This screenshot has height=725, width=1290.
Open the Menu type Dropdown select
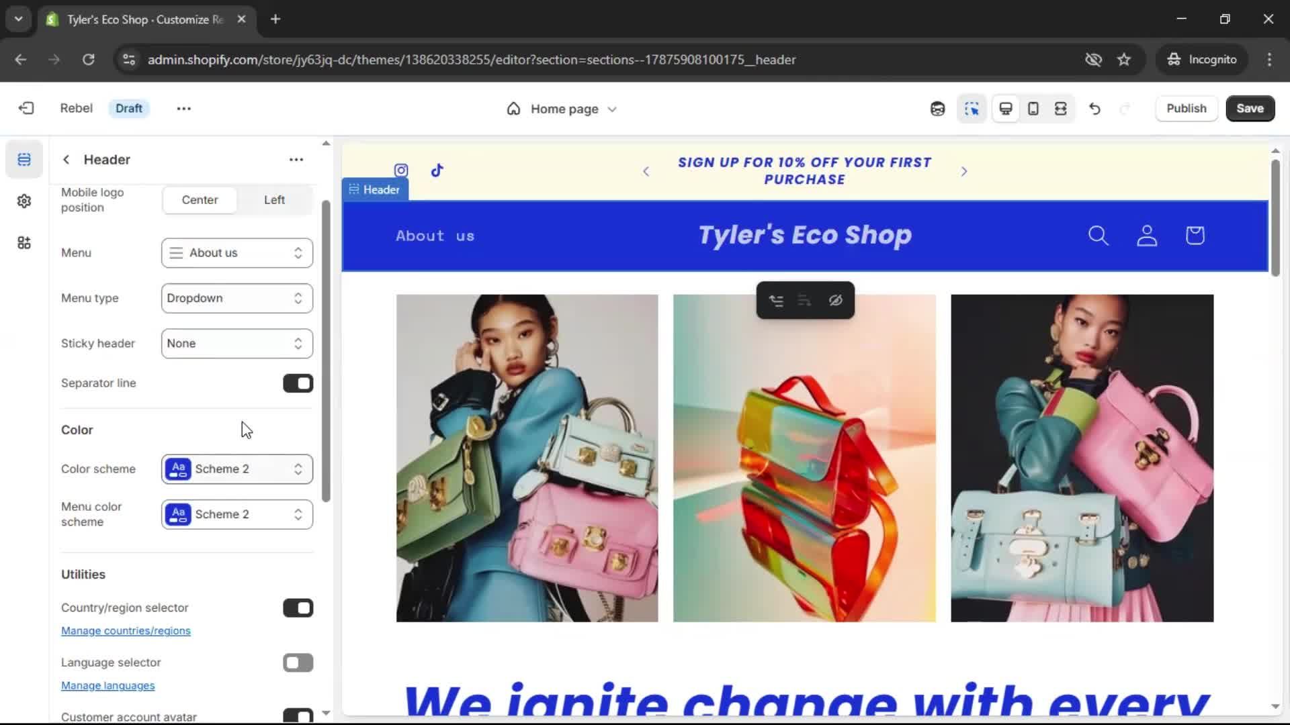pos(236,298)
